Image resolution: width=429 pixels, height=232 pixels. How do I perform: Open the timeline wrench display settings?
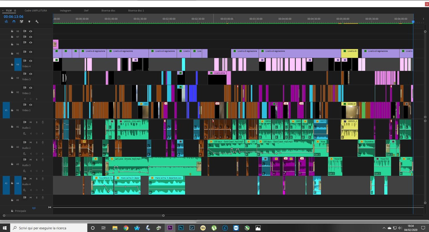click(x=37, y=21)
